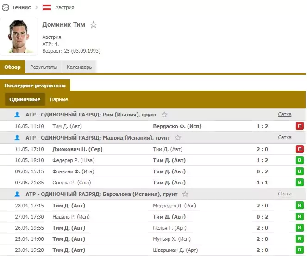Viewport: 307px width, 256px height.
Task: Click the green В badge for Надаль match
Action: 300,217
